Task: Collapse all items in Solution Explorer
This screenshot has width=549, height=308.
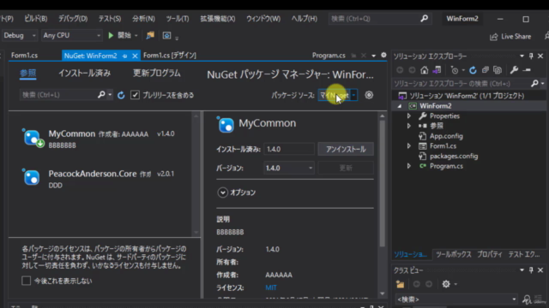Action: [486, 70]
